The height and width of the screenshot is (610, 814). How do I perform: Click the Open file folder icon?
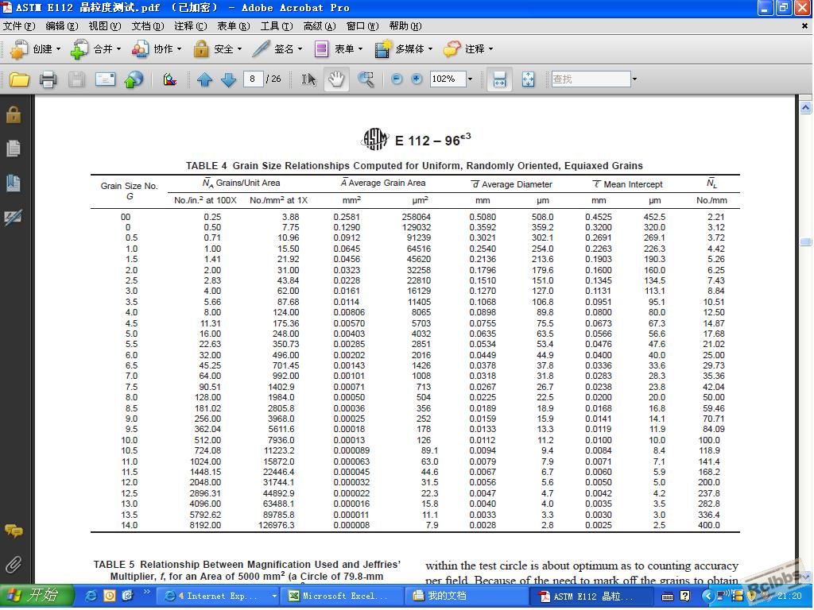pyautogui.click(x=19, y=79)
